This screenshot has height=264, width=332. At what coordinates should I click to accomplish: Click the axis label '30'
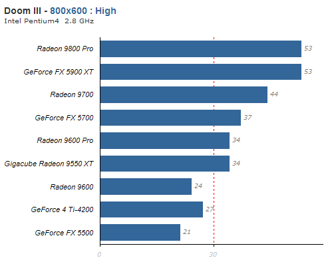(x=213, y=255)
